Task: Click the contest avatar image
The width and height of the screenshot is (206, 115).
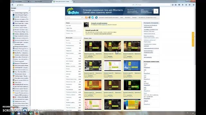Action: (86, 25)
